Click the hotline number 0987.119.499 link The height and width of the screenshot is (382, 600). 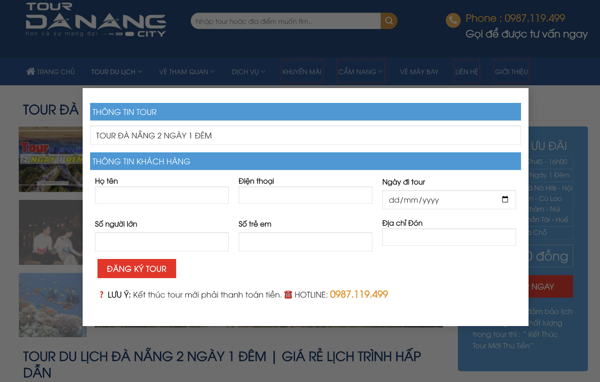359,294
